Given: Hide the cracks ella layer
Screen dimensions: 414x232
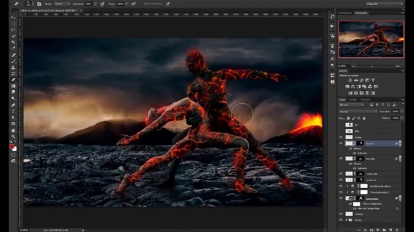Looking at the screenshot, I should pos(341,174).
